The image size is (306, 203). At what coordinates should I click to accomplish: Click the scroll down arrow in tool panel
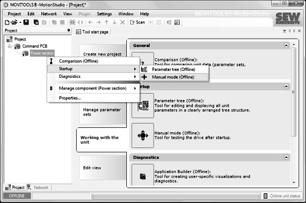[293, 182]
